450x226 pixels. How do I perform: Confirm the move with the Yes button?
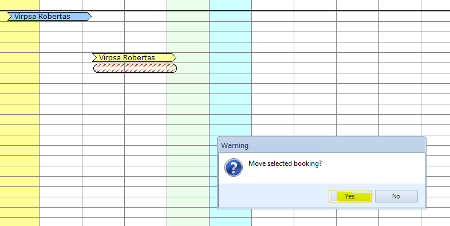(x=350, y=196)
